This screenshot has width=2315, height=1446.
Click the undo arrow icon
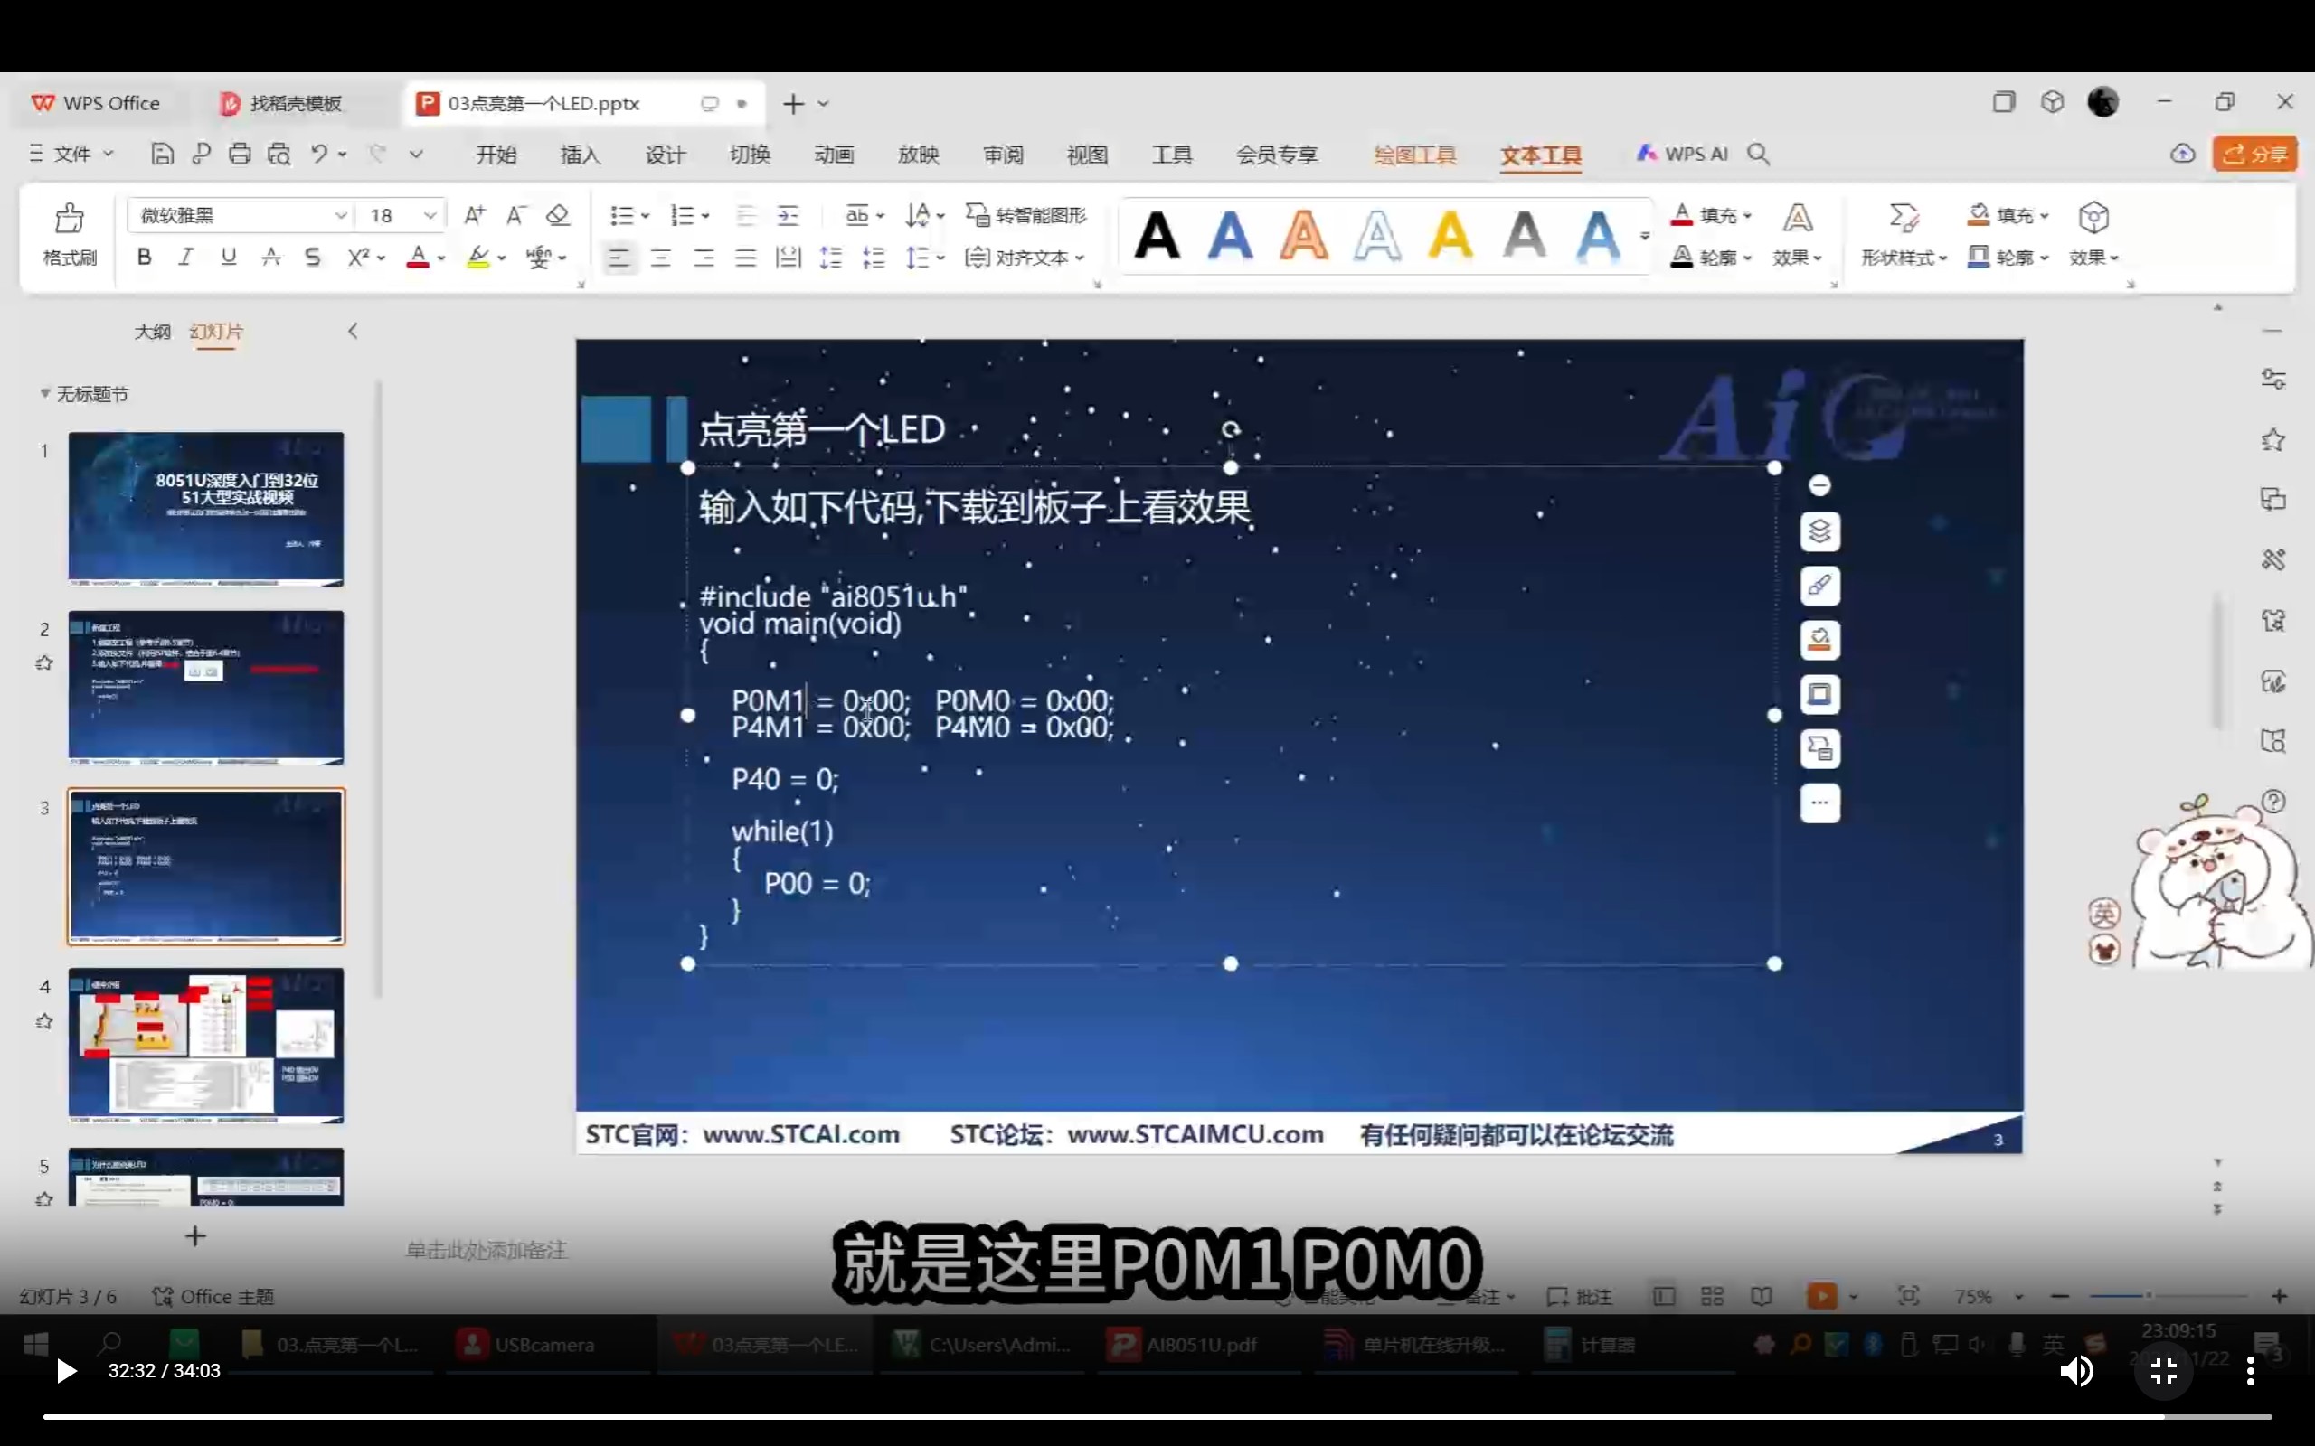[318, 154]
